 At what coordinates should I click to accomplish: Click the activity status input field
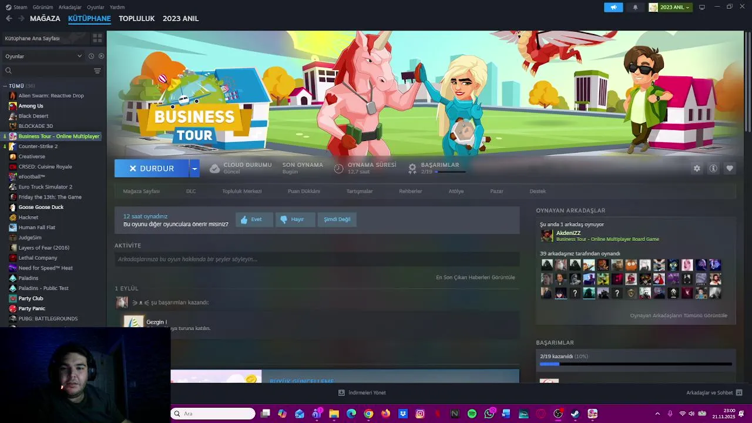click(317, 259)
